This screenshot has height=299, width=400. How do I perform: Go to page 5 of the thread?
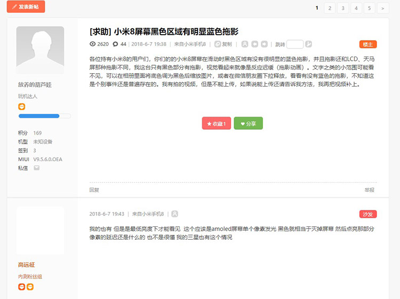pos(369,8)
